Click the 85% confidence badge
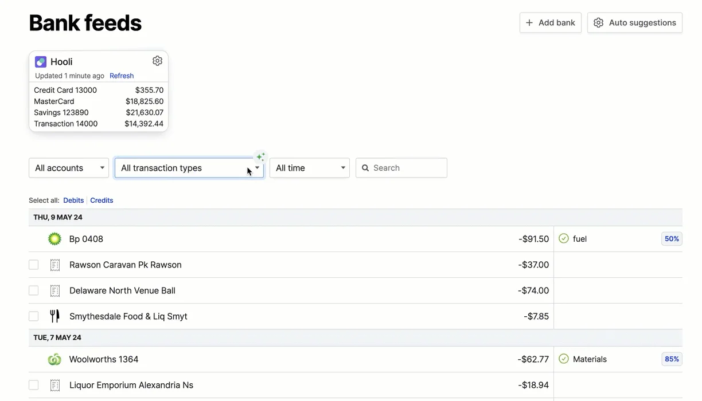The height and width of the screenshot is (401, 702). 672,359
